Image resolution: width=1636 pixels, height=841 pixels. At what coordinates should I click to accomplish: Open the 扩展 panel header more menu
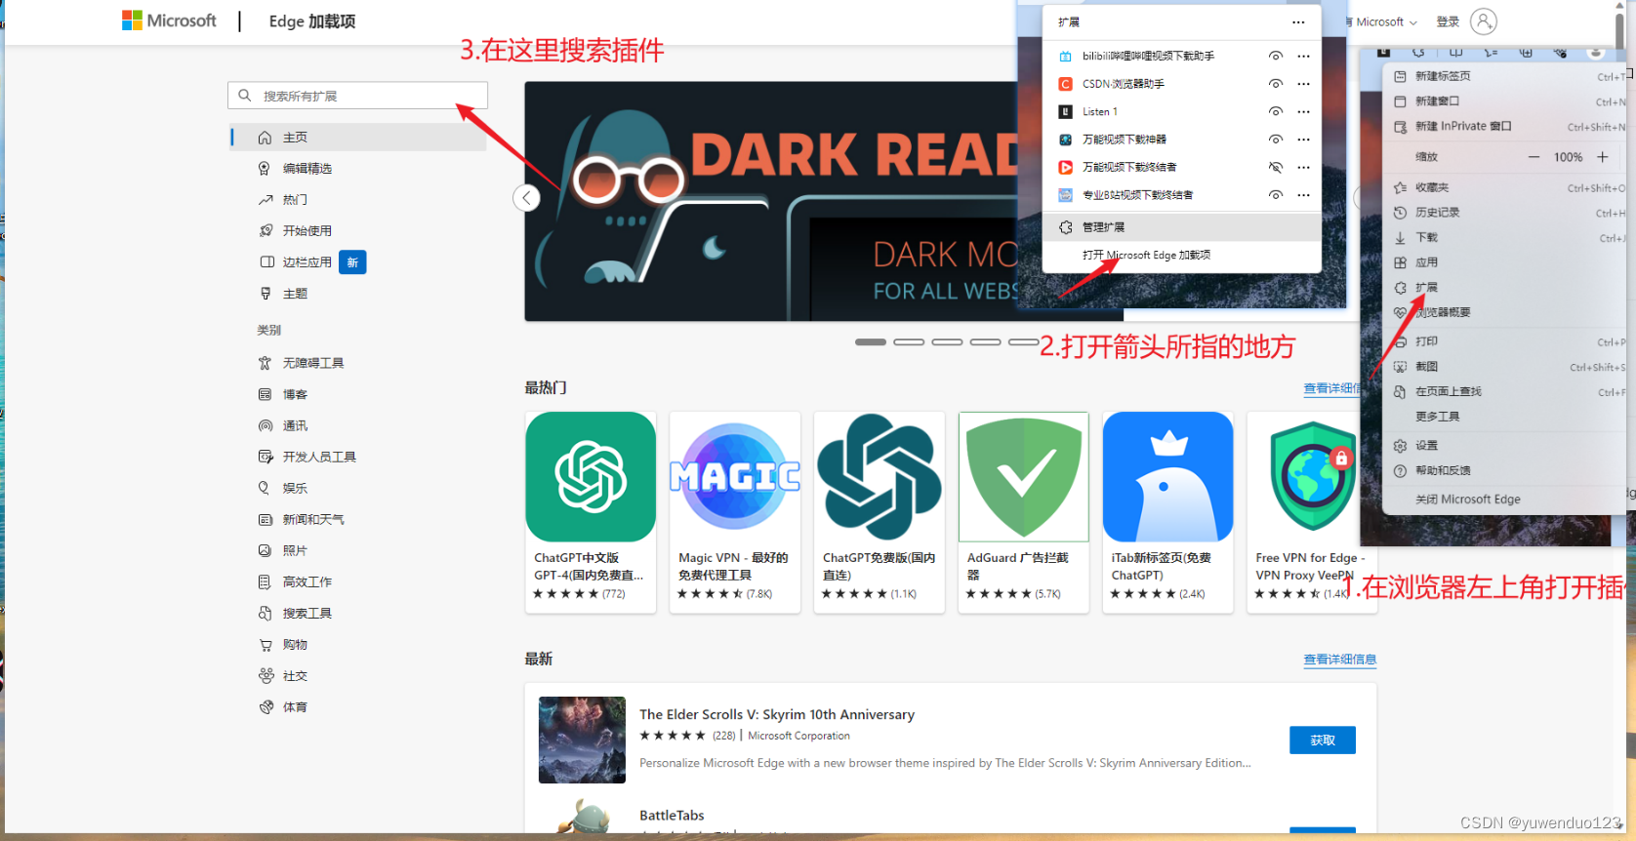click(1297, 22)
